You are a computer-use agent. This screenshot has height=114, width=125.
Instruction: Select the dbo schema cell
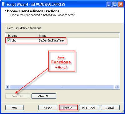point(14,40)
